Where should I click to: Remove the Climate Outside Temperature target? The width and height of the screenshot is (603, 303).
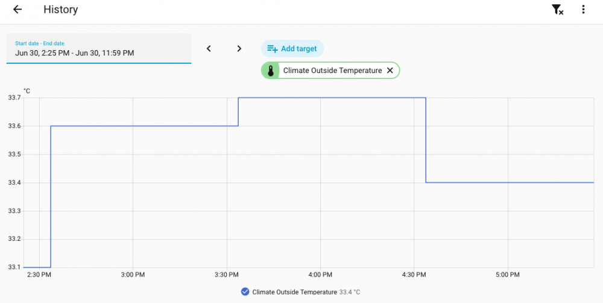pos(390,71)
